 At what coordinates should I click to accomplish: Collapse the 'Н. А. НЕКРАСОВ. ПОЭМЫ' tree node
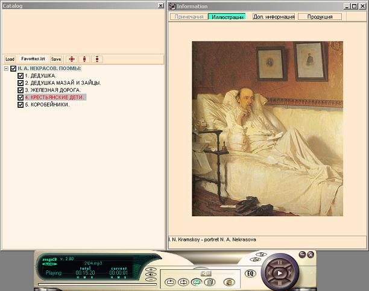[5, 69]
